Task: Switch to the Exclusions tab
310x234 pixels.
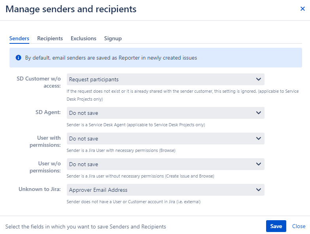Action: click(x=83, y=38)
